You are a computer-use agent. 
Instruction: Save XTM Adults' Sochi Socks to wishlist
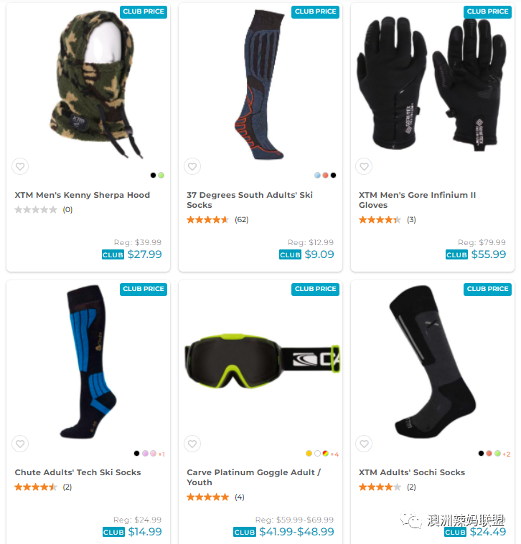tap(364, 444)
